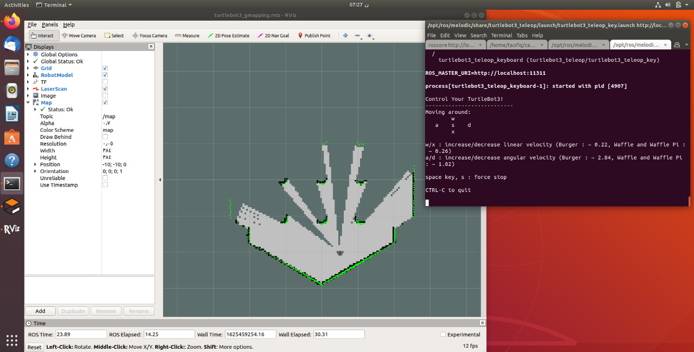Open Sublime Text from the dock

[x=12, y=207]
